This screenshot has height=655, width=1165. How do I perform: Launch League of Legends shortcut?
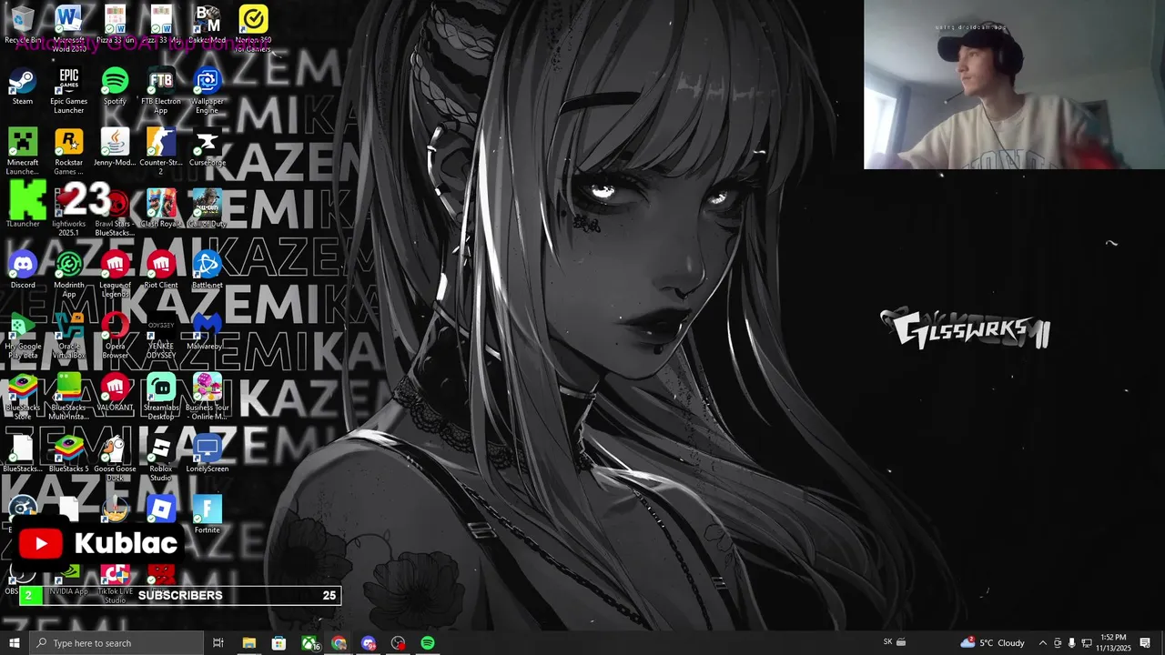pyautogui.click(x=115, y=275)
